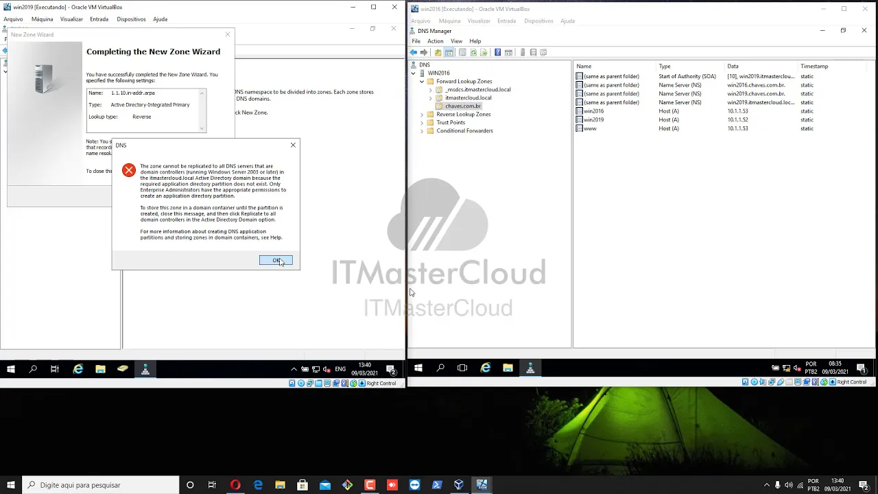Select DNS root node in tree

pos(425,64)
